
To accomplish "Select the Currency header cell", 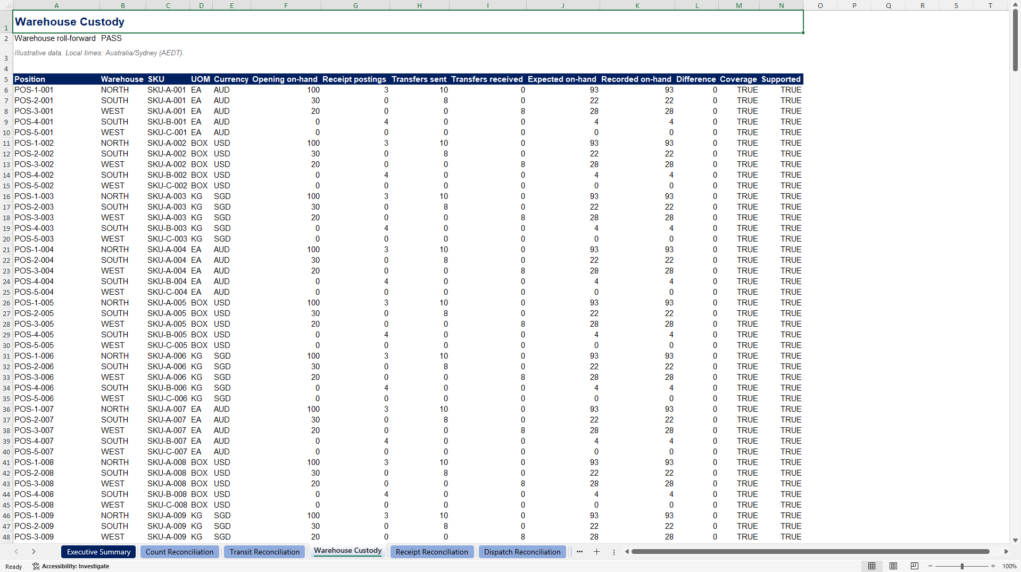I will click(x=231, y=79).
